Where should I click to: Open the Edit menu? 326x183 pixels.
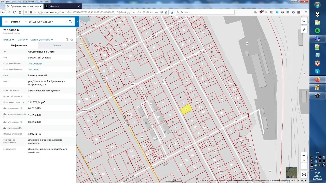pos(8,2)
